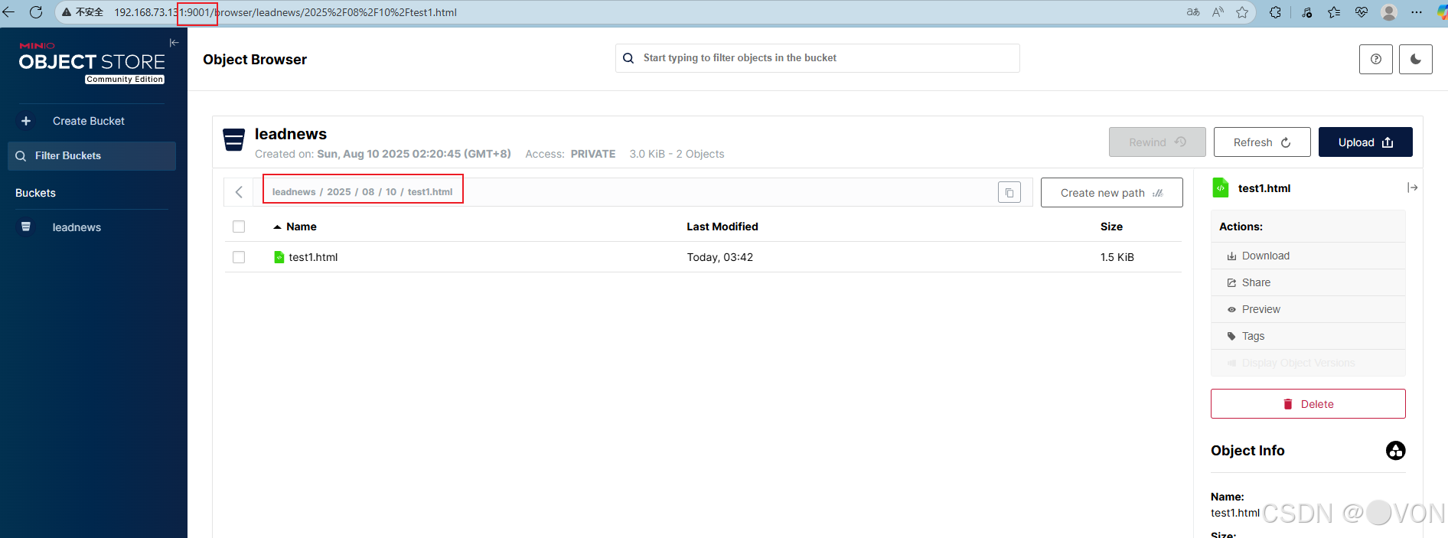Click the green test1.html file icon in list

tap(279, 257)
